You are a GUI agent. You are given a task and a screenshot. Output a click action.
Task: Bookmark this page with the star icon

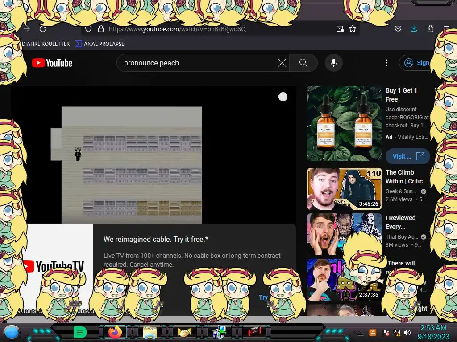[353, 29]
